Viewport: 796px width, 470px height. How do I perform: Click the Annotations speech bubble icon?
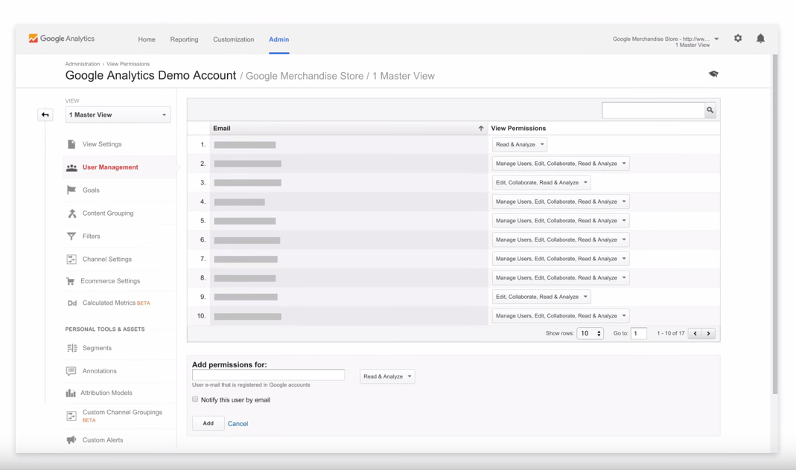[71, 371]
